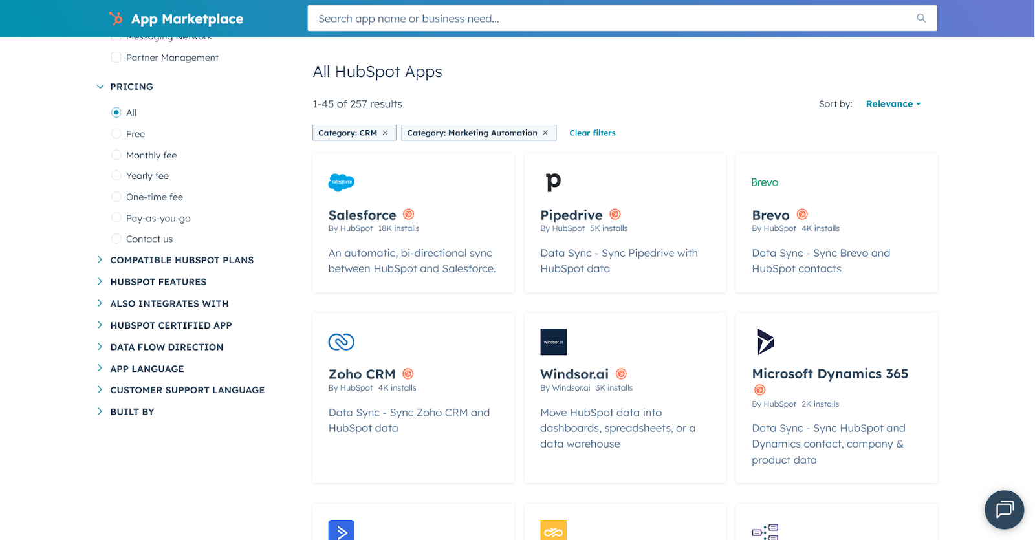1035x540 pixels.
Task: Select the One-time fee pricing option
Action: pos(116,197)
